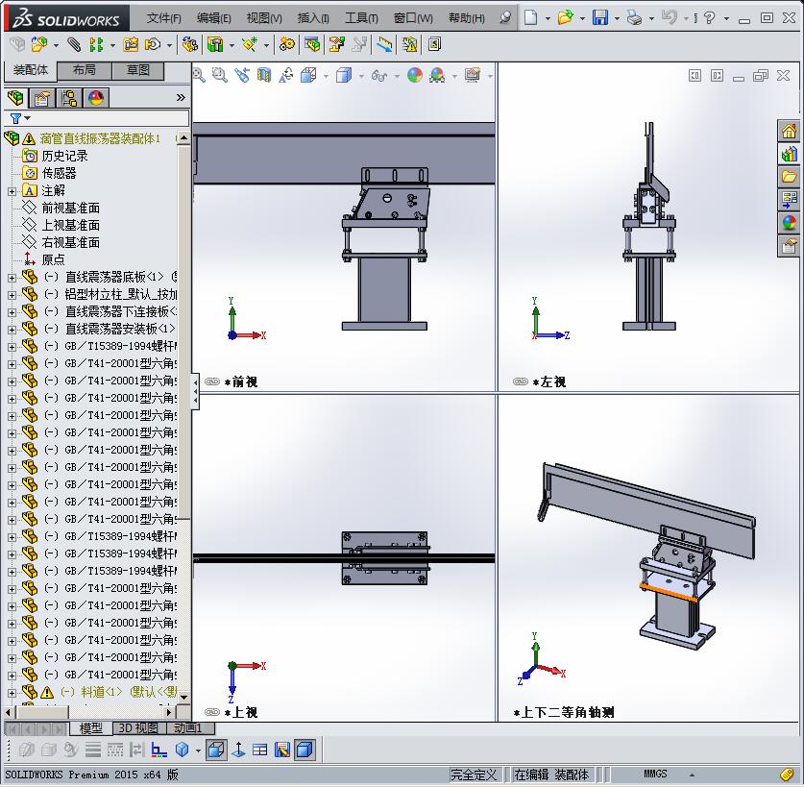Toggle the coordinate axes display button
This screenshot has height=787, width=804.
coord(158,750)
